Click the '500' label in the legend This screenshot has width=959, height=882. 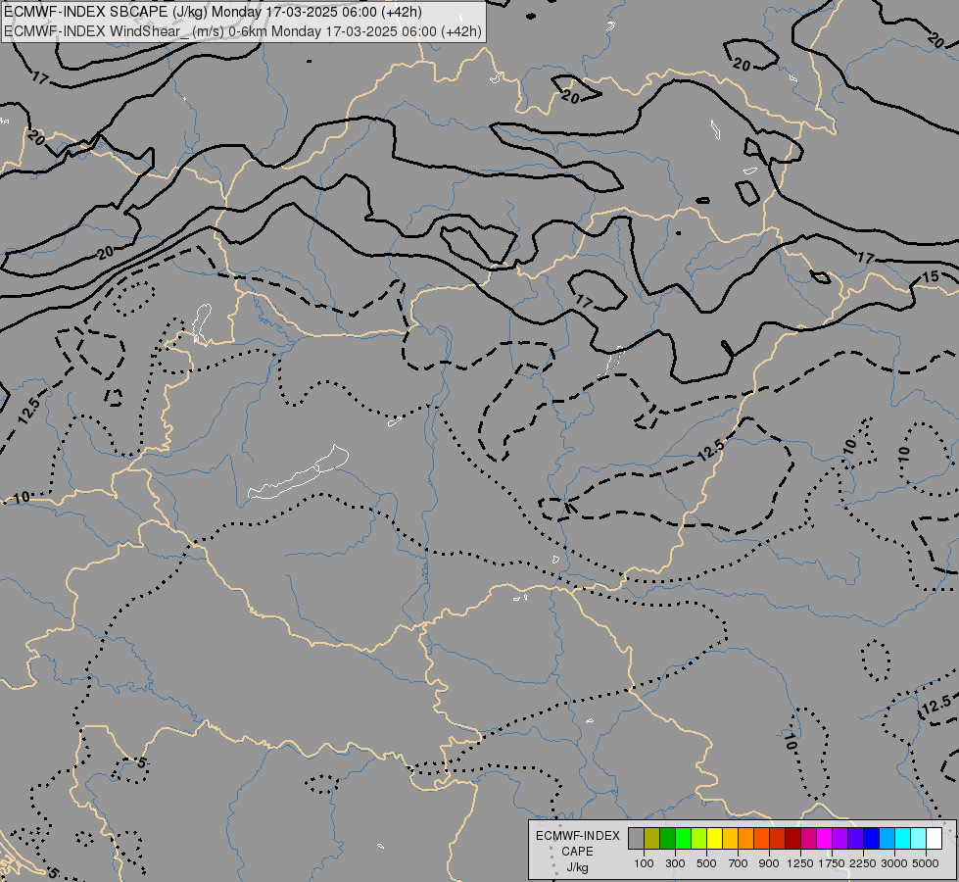pyautogui.click(x=707, y=863)
